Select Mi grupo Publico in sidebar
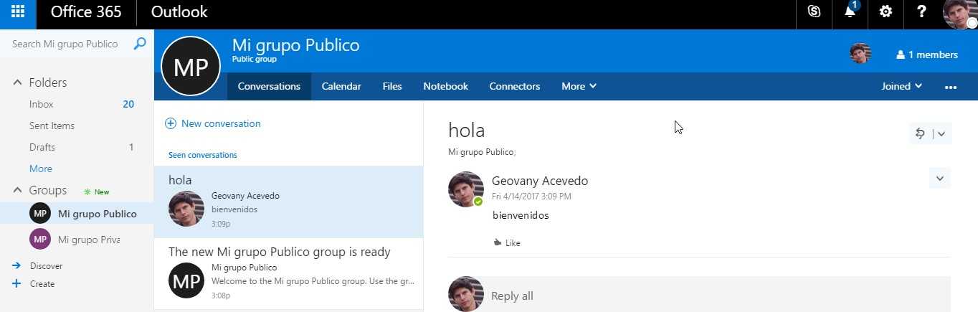978x312 pixels. click(77, 214)
